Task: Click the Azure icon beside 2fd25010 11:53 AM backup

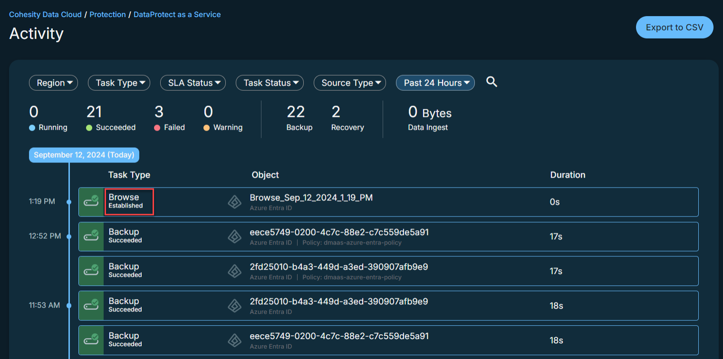Action: 234,305
